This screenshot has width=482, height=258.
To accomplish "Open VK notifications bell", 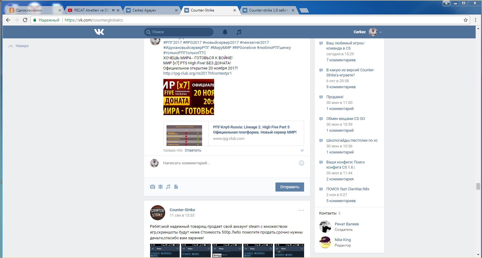I will [225, 32].
